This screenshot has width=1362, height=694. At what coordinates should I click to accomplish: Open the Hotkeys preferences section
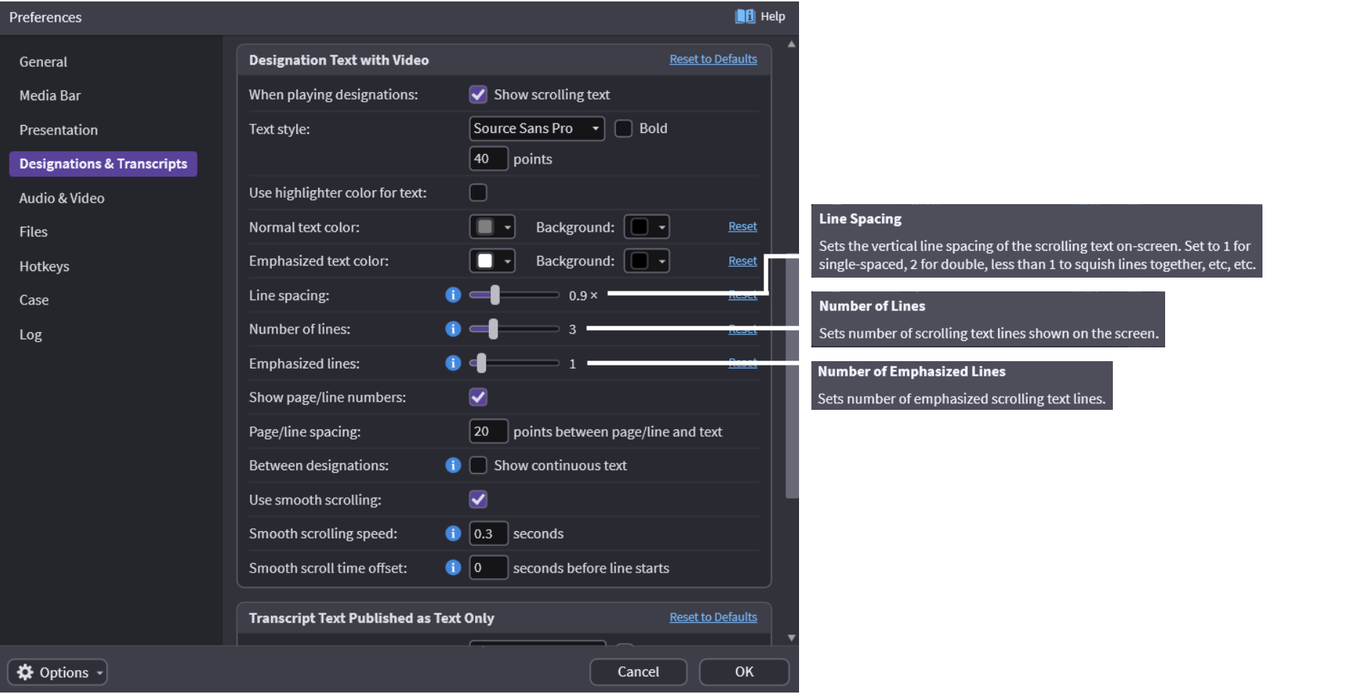pyautogui.click(x=44, y=266)
